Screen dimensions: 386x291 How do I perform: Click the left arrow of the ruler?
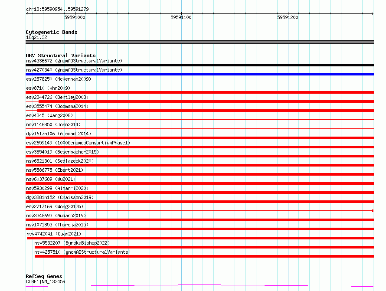click(27, 13)
